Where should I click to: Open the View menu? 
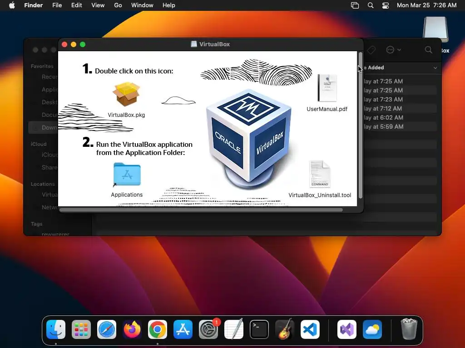point(98,5)
